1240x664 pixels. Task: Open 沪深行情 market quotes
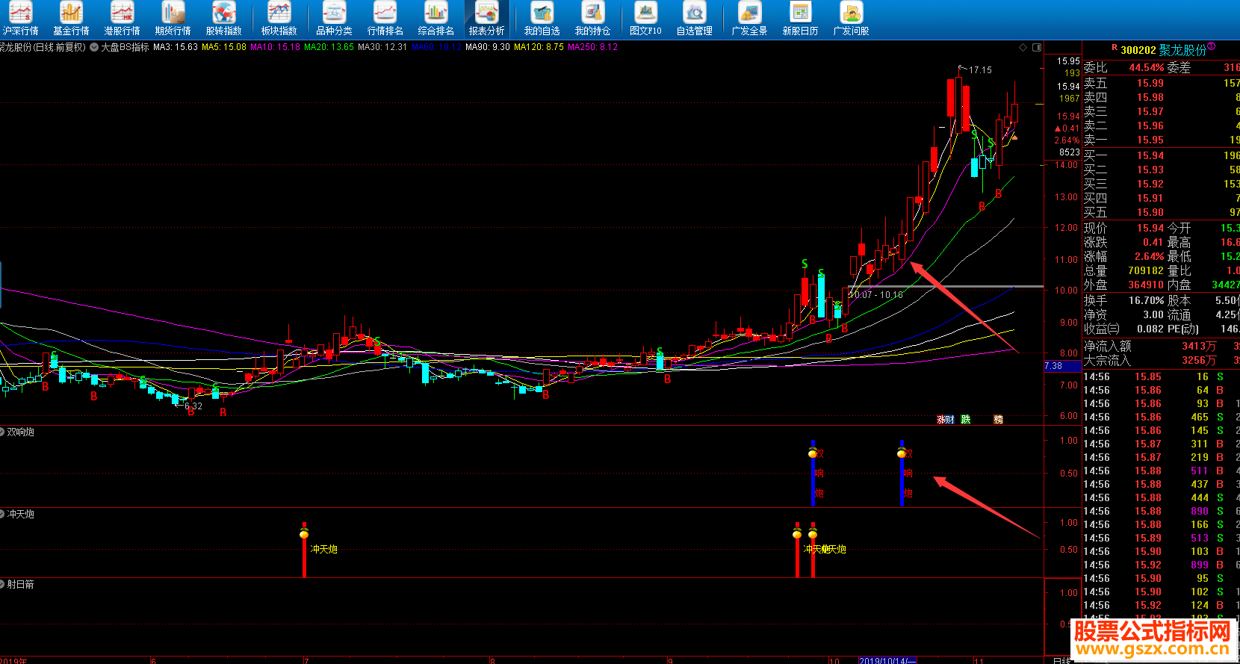click(20, 19)
